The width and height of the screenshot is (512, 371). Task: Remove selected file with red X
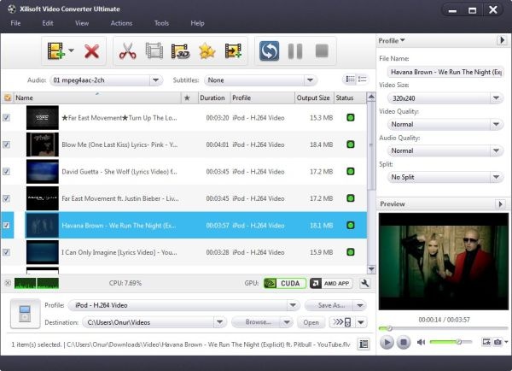[x=92, y=51]
